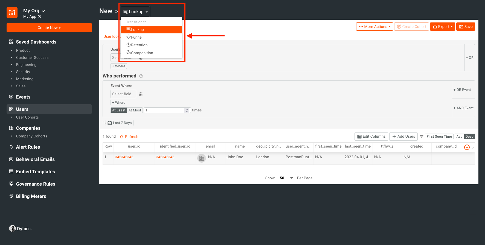Click the Save button
This screenshot has height=245, width=485.
(466, 27)
